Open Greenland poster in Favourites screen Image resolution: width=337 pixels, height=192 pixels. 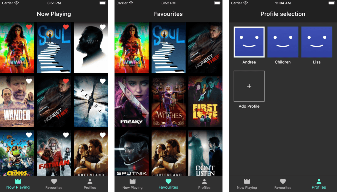[x=168, y=153]
